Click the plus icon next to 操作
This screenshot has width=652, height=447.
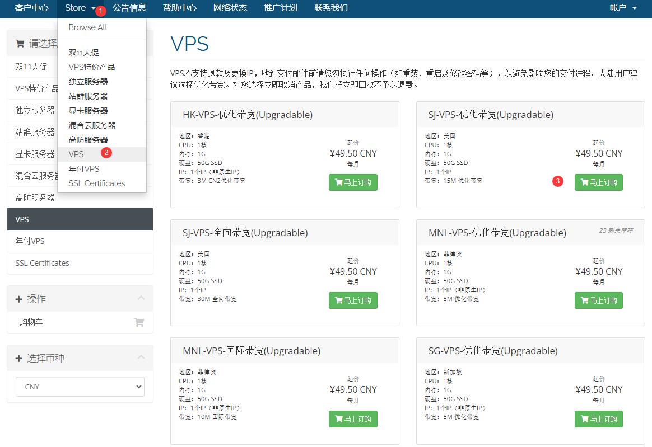pyautogui.click(x=19, y=299)
